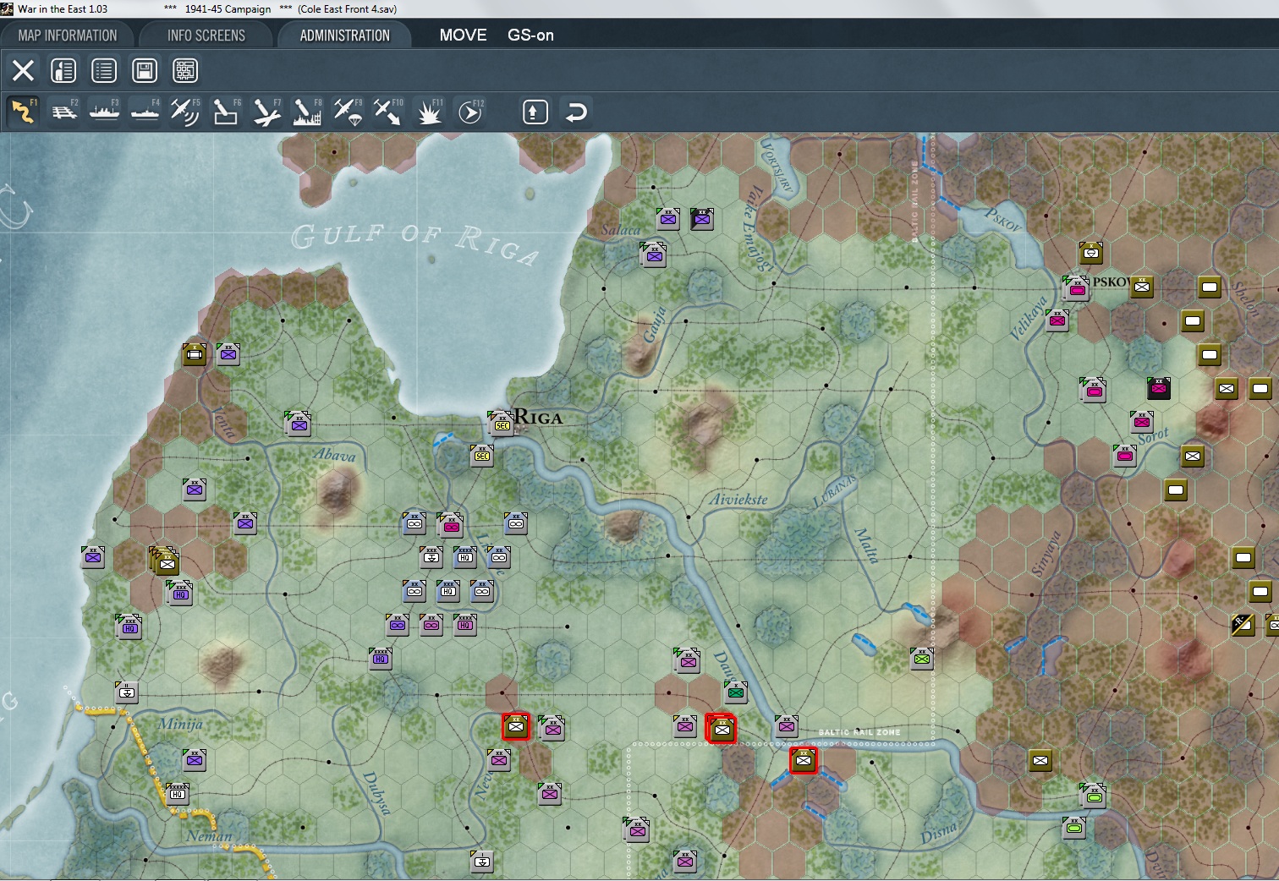Image resolution: width=1279 pixels, height=881 pixels.
Task: Click the F11 explosion icon
Action: (429, 112)
